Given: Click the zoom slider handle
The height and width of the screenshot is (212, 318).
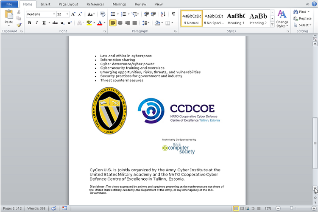Looking at the screenshot, I should pos(291,208).
